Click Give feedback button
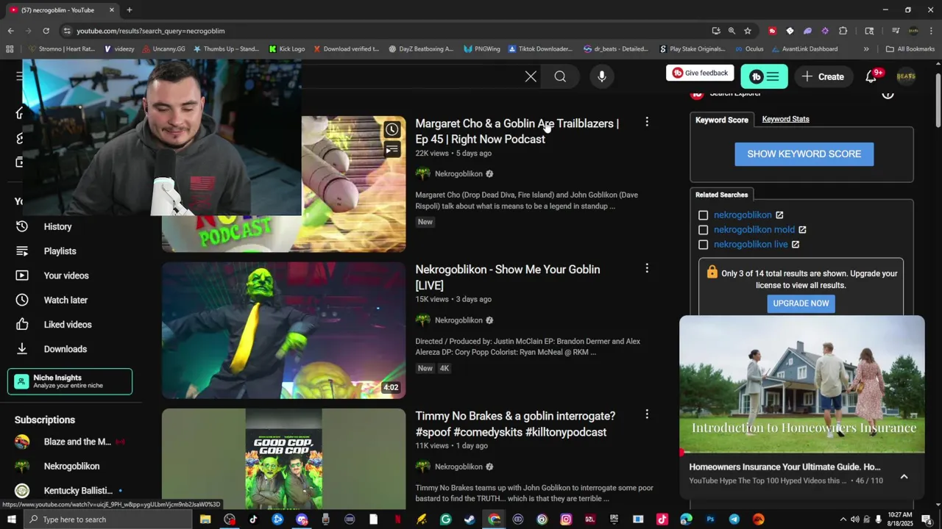Screen dimensions: 942x529 [x=700, y=73]
